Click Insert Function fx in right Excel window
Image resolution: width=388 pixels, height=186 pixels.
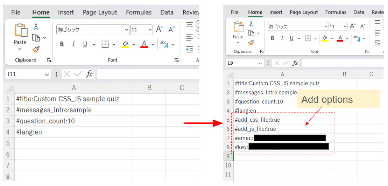(295, 63)
